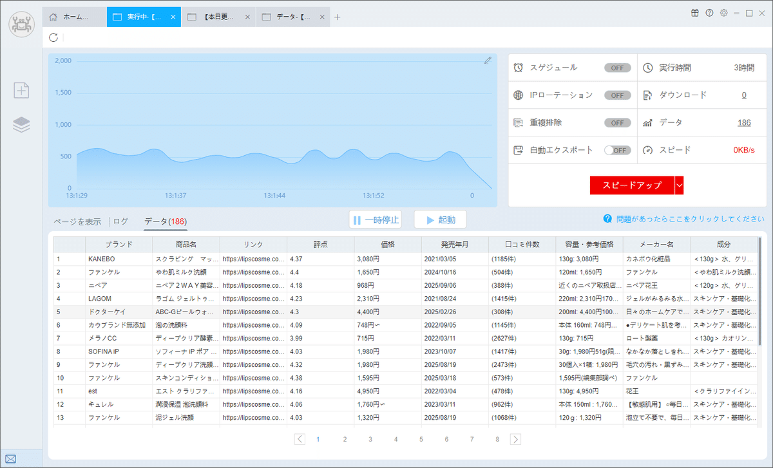Select the 泥ジェル洗顔 product cell

[x=186, y=417]
